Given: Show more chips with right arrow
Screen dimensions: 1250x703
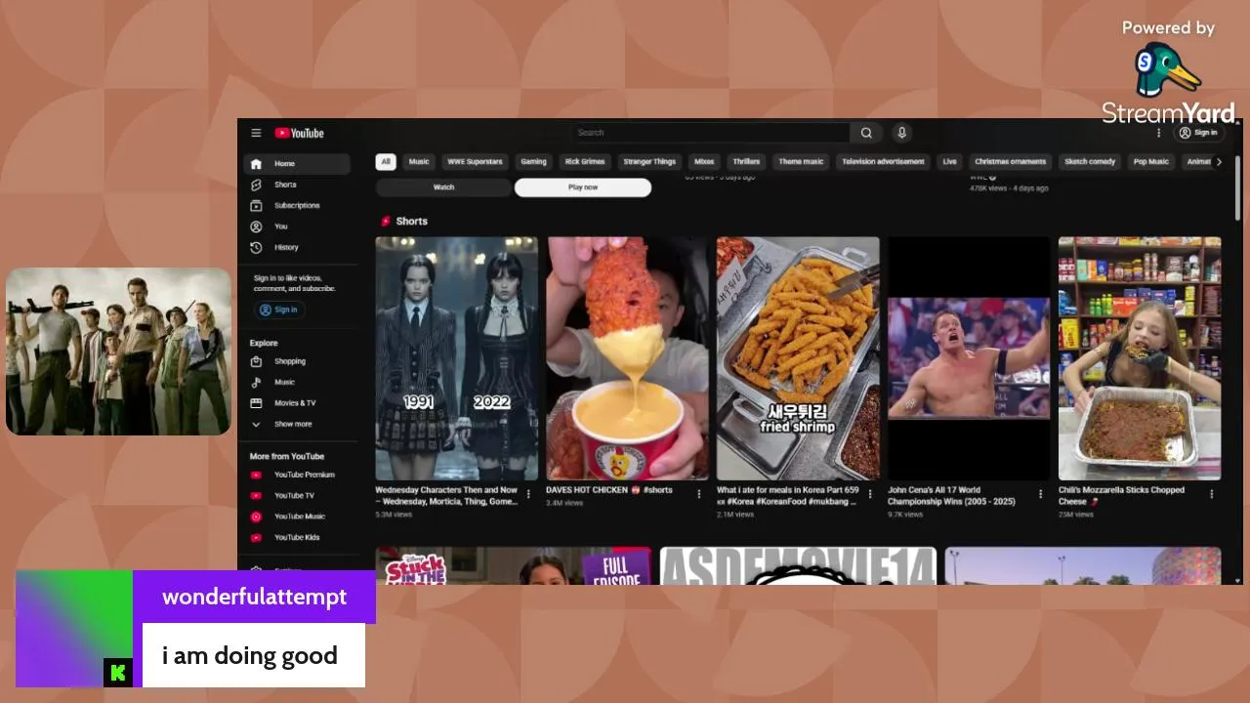Looking at the screenshot, I should [x=1218, y=162].
